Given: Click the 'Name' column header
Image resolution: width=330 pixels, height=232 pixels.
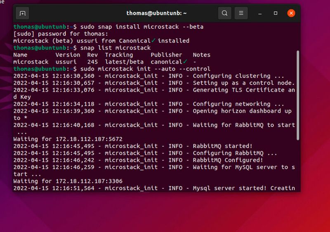Looking at the screenshot, I should [20, 55].
